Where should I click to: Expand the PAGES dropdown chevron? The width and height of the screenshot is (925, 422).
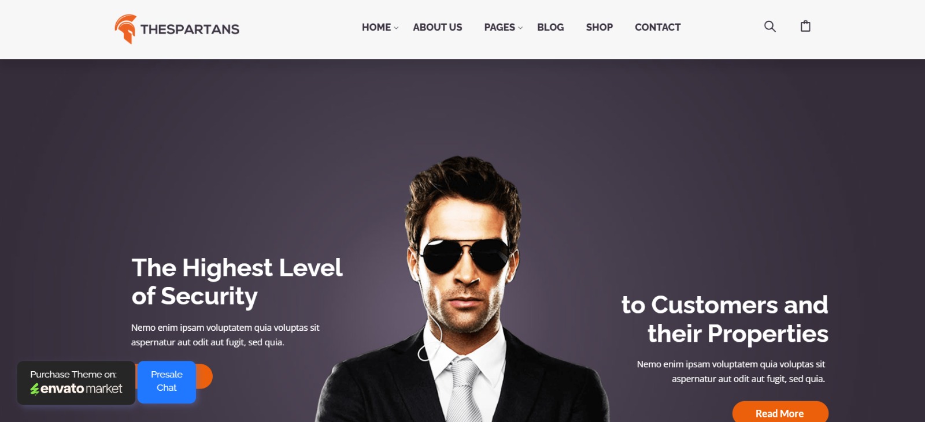[x=520, y=28]
